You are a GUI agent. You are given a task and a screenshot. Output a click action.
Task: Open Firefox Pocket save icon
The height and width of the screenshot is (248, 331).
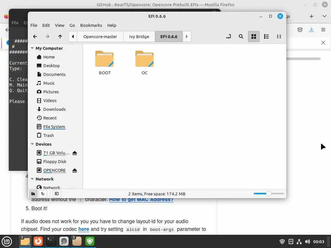coord(300,30)
